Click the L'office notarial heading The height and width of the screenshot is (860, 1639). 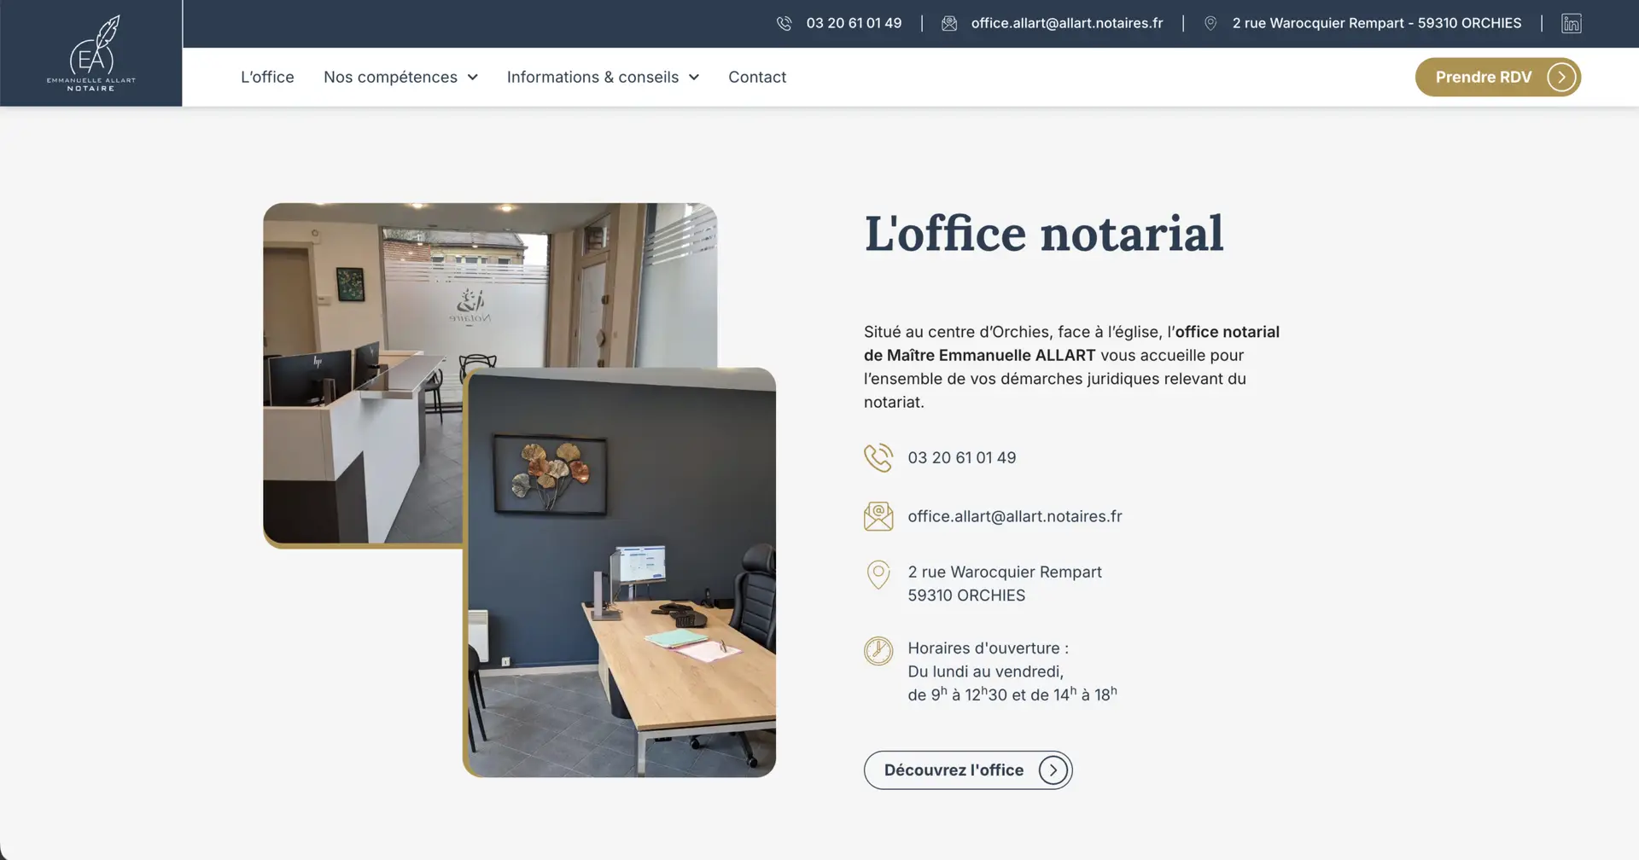1044,234
